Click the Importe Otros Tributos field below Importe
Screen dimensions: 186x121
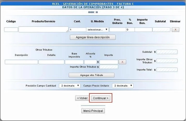109,67
